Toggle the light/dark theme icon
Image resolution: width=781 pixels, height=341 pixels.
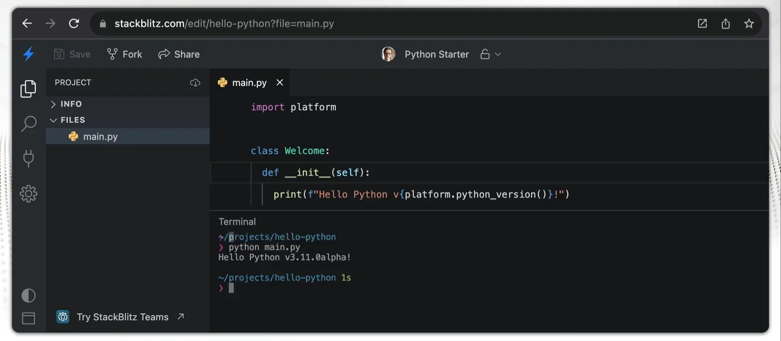(x=29, y=295)
